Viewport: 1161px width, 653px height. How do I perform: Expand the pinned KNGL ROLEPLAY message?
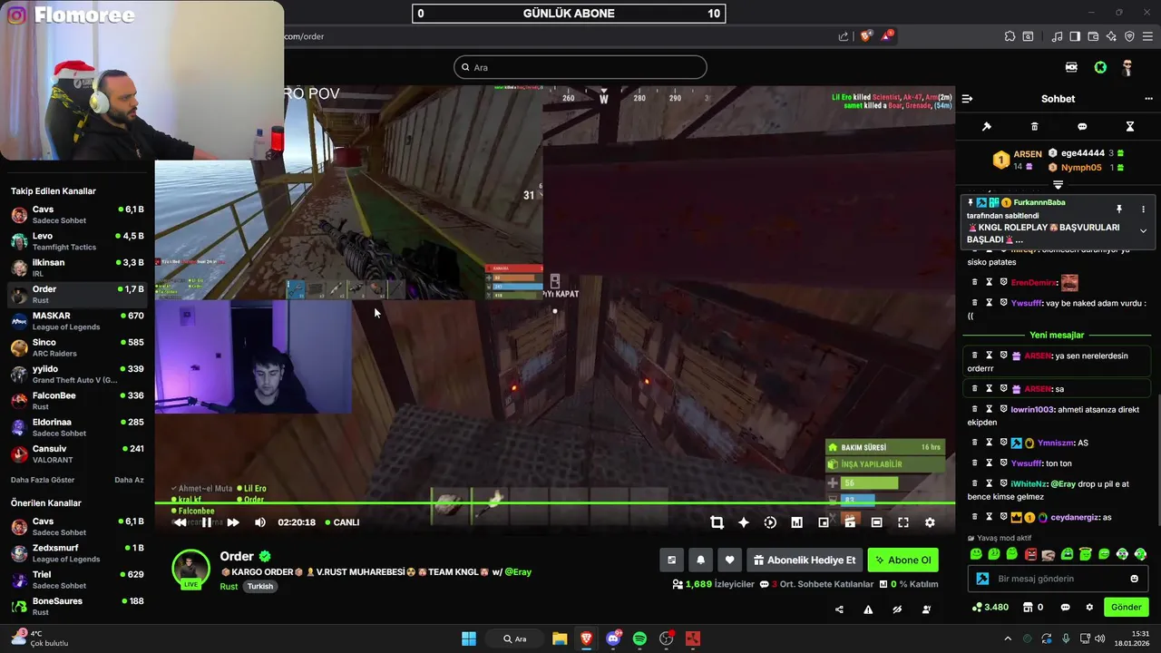click(1143, 231)
